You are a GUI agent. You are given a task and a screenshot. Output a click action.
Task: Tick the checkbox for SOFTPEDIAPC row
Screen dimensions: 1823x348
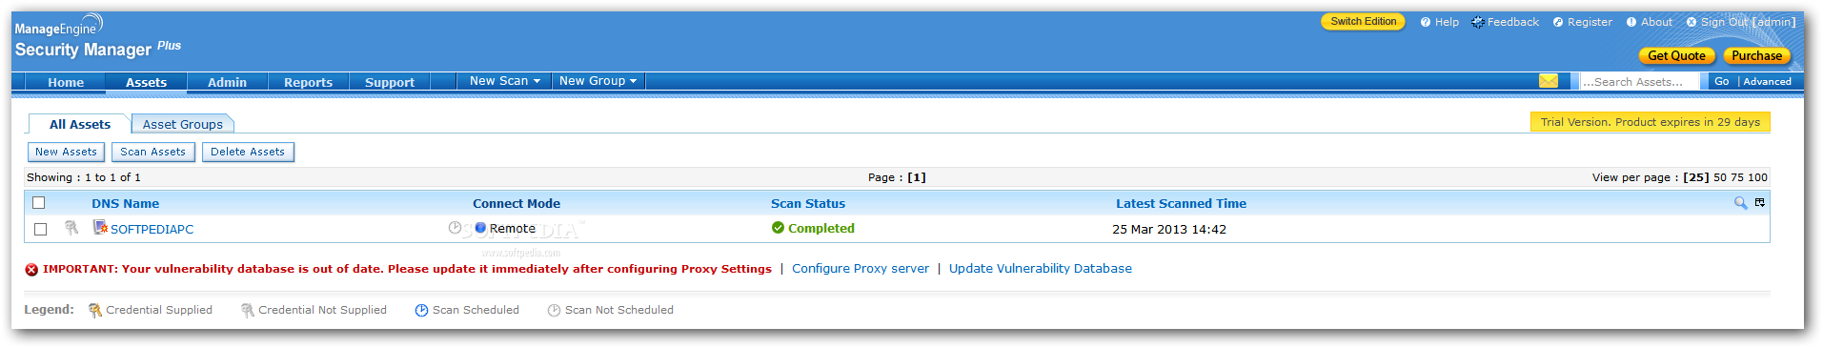tap(40, 229)
